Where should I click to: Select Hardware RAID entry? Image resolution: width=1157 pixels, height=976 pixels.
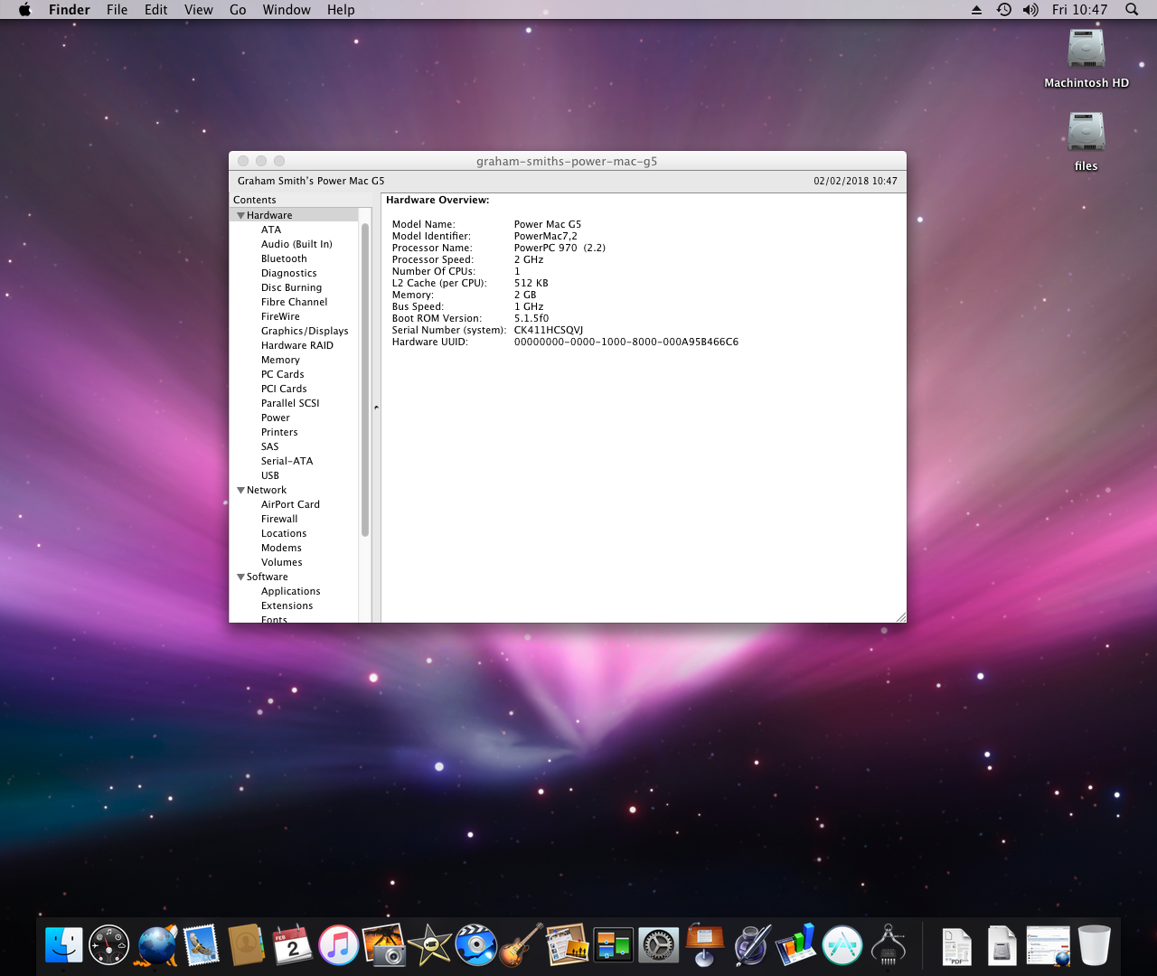pos(297,345)
